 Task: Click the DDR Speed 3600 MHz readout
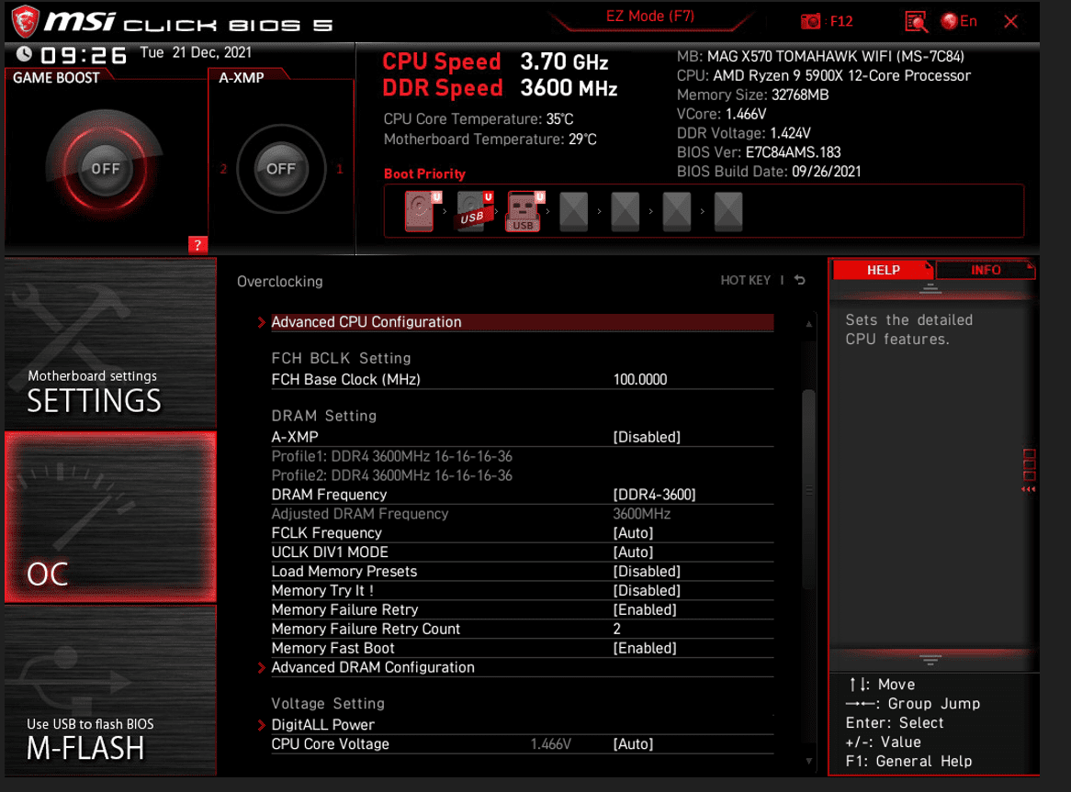(x=500, y=88)
